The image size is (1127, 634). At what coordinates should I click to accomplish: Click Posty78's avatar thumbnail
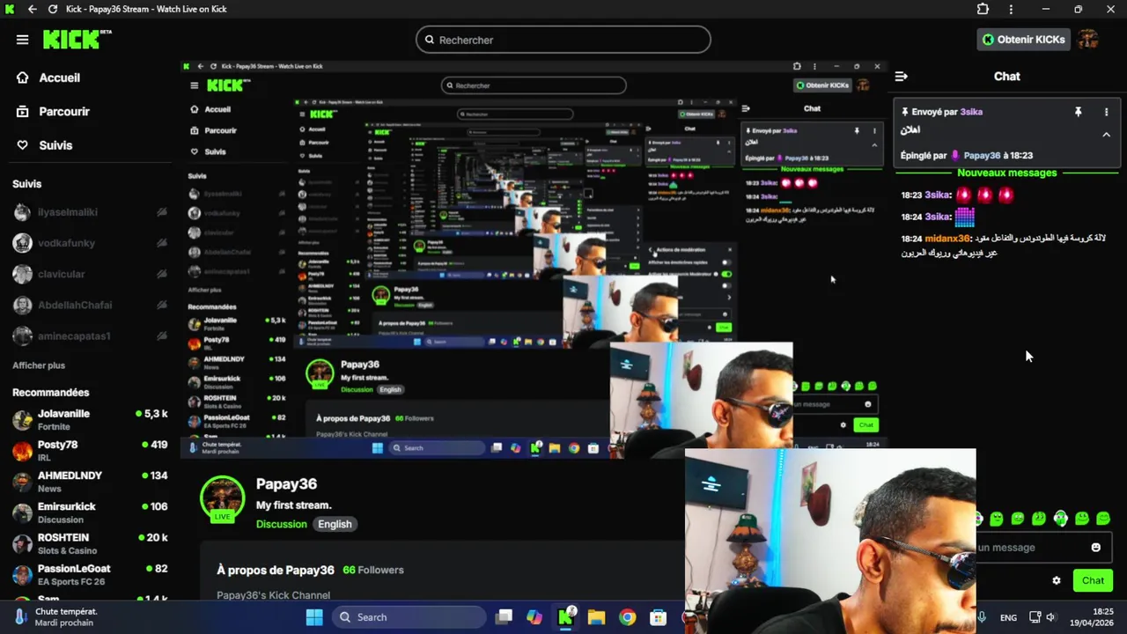(x=23, y=451)
